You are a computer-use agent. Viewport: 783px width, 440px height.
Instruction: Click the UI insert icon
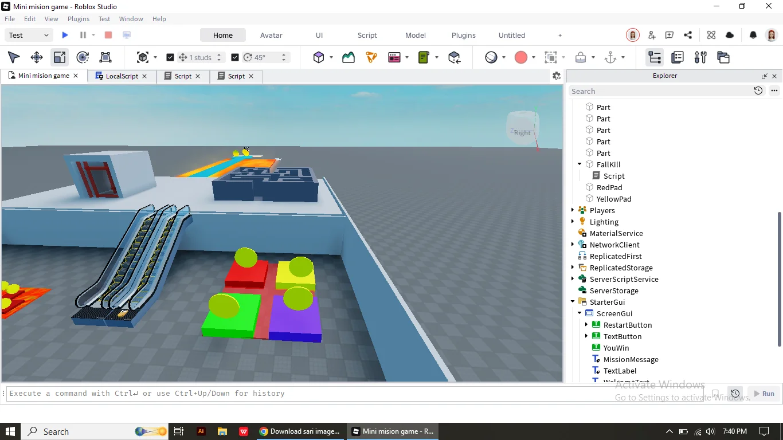click(x=394, y=57)
